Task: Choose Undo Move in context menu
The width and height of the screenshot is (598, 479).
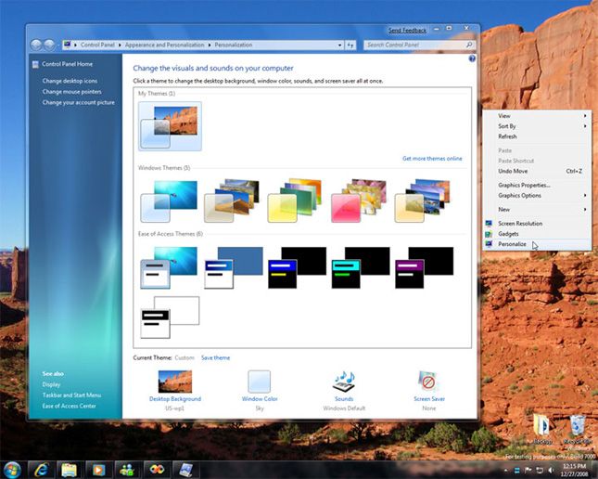Action: (x=538, y=171)
